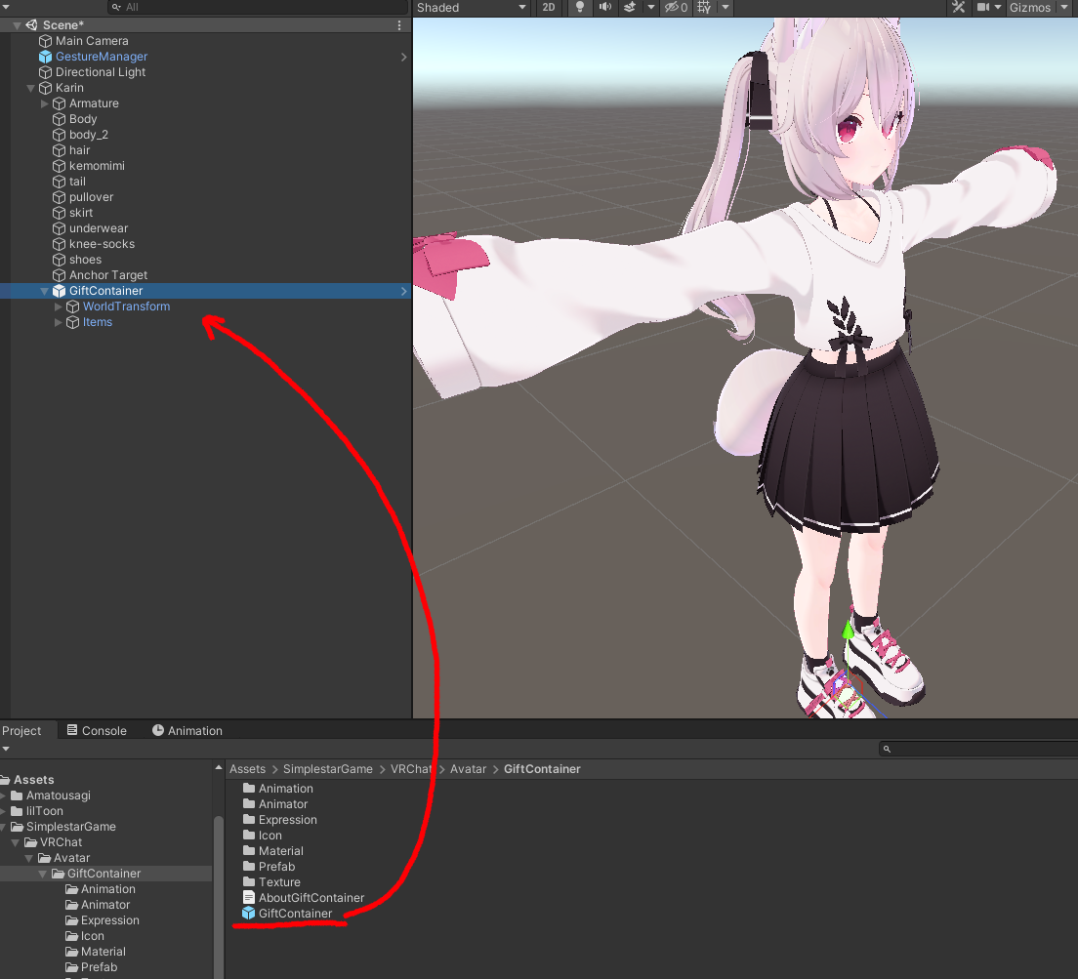1078x979 pixels.
Task: Switch to the Console tab
Action: click(x=97, y=730)
